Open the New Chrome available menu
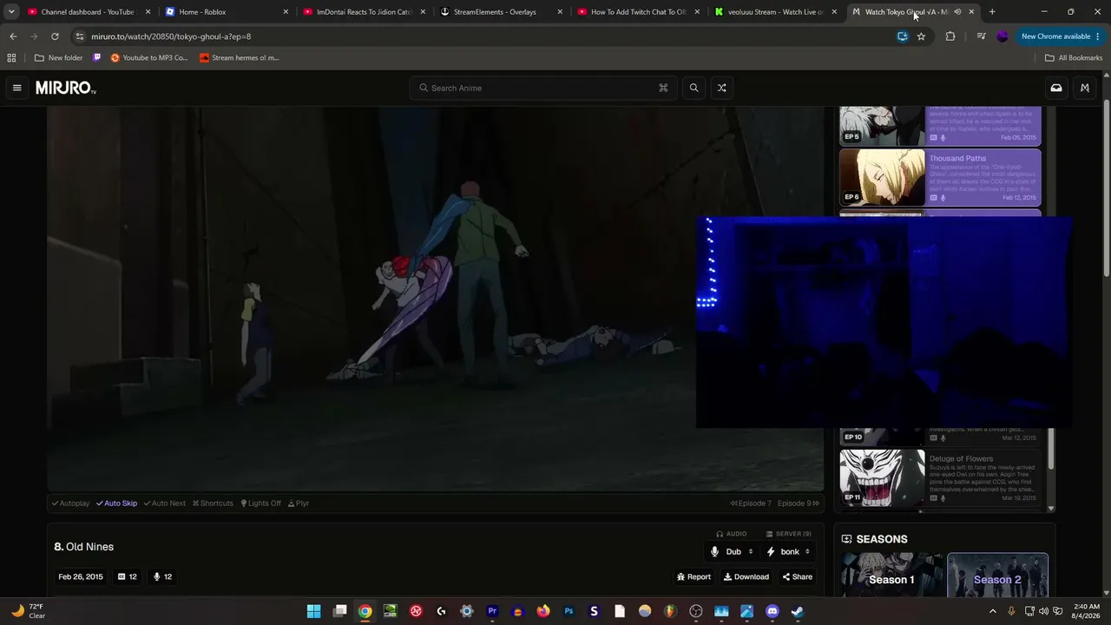This screenshot has height=625, width=1111. (x=1061, y=36)
